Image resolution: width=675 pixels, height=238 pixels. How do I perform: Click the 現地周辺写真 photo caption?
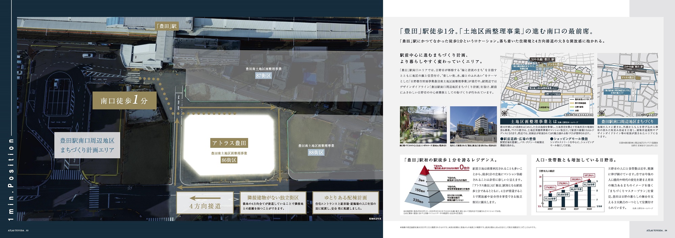coord(375,218)
